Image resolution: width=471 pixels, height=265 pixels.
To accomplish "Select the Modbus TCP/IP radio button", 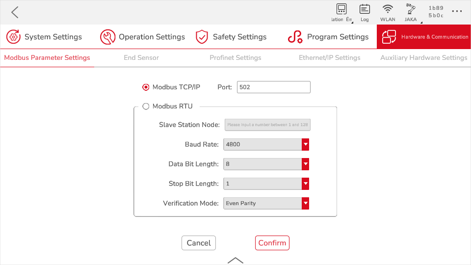I will [x=146, y=87].
